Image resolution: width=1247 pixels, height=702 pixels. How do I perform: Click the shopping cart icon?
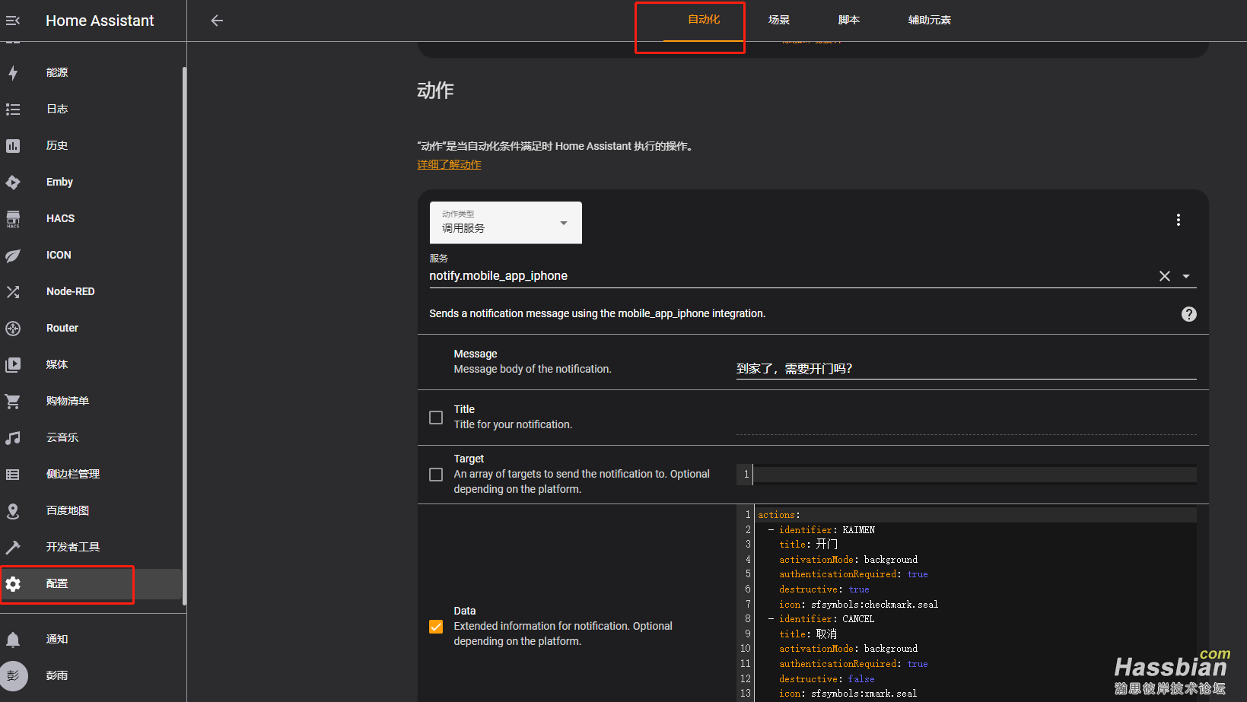click(13, 402)
